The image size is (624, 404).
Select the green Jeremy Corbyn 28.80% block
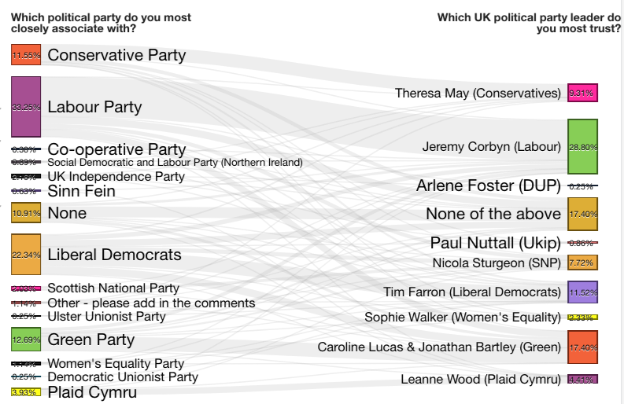coord(582,147)
